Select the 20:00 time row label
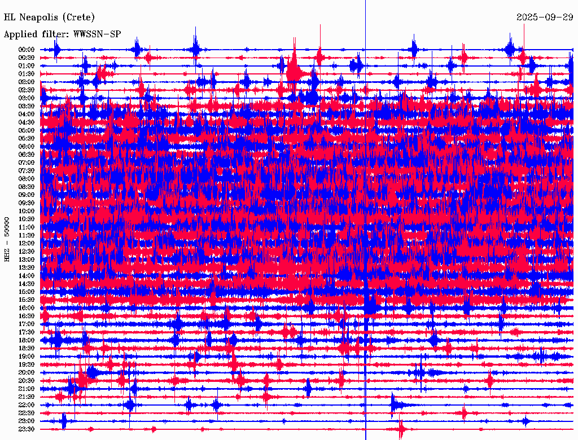Image resolution: width=578 pixels, height=440 pixels. click(x=27, y=372)
